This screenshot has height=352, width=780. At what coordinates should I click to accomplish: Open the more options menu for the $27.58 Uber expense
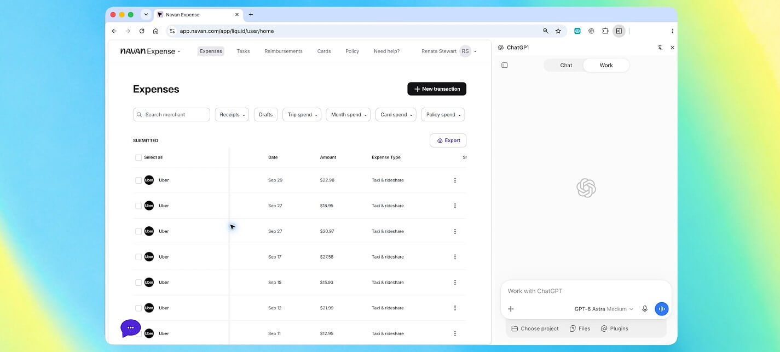click(x=455, y=257)
